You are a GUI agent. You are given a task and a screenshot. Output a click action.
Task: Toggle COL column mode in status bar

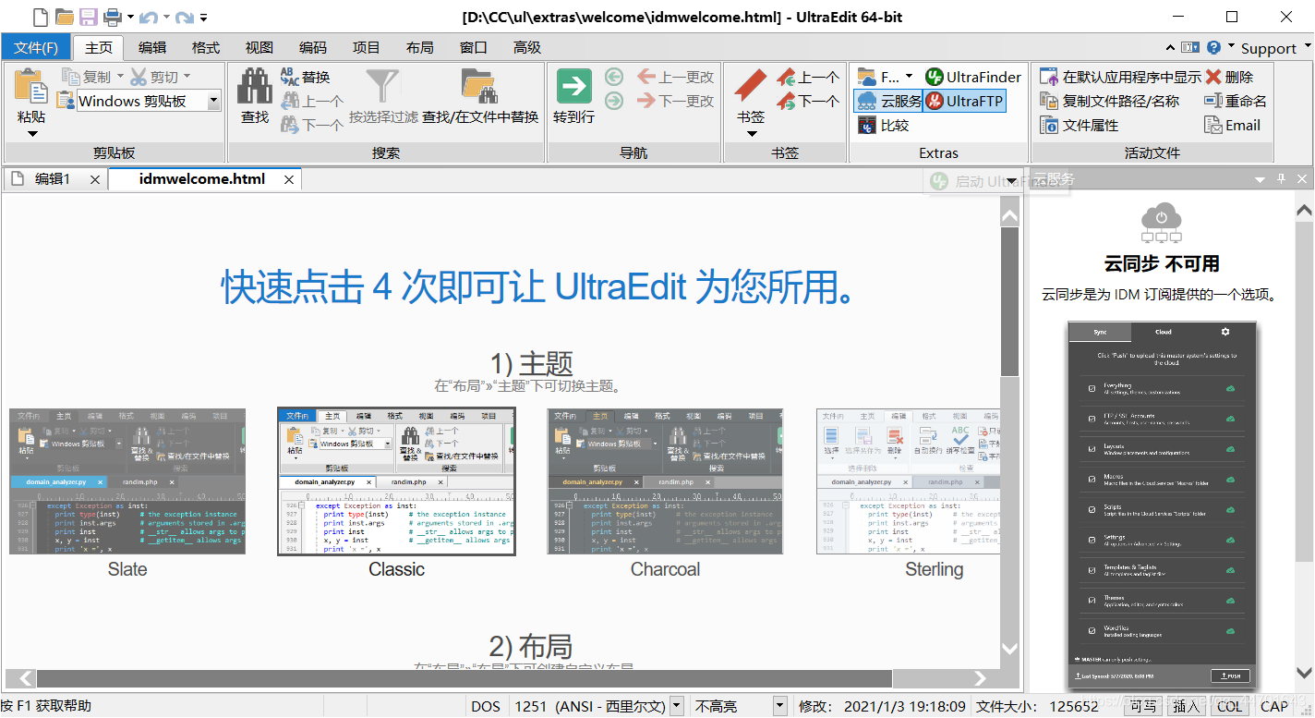[1229, 706]
